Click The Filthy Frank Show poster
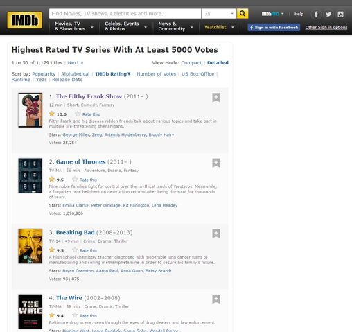The image size is (352, 332). coord(30,110)
